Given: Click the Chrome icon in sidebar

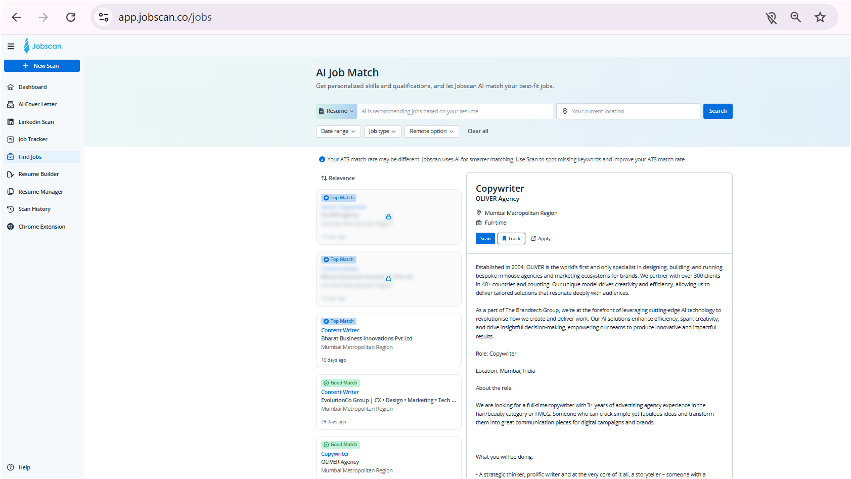Looking at the screenshot, I should coord(11,227).
